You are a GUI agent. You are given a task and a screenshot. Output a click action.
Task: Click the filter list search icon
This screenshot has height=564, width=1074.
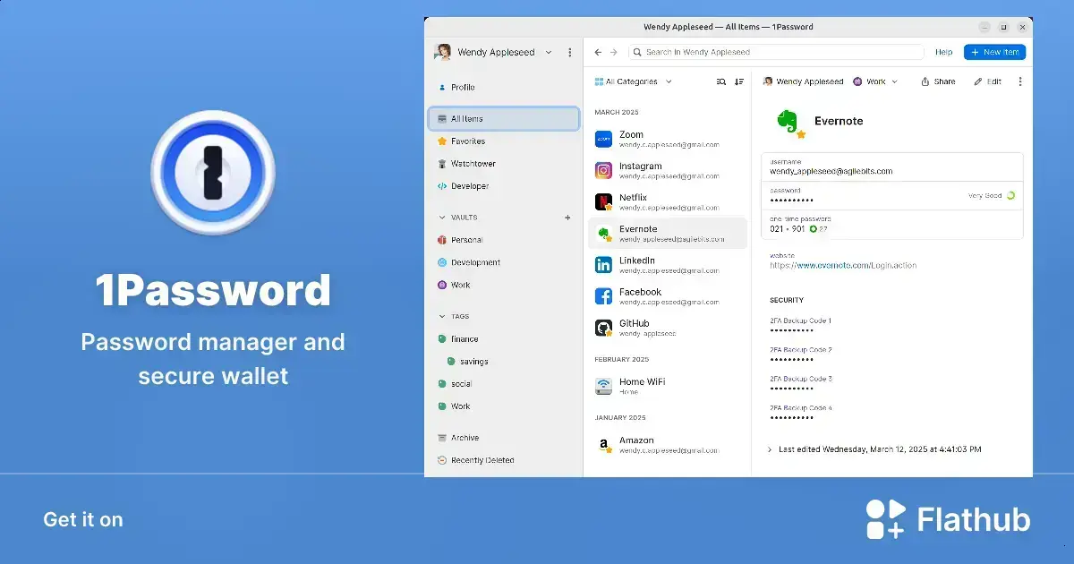click(x=721, y=81)
